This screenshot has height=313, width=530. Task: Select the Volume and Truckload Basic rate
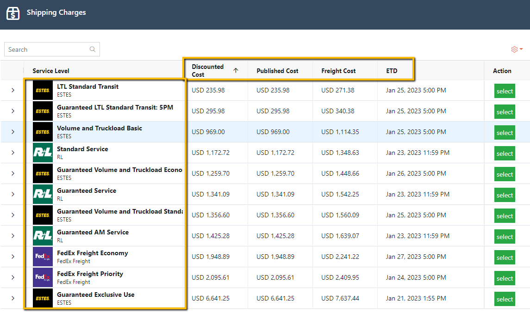(505, 133)
